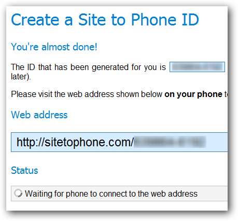This screenshot has height=221, width=238.
Task: Click the loading spinner icon in Status box
Action: pos(18,194)
